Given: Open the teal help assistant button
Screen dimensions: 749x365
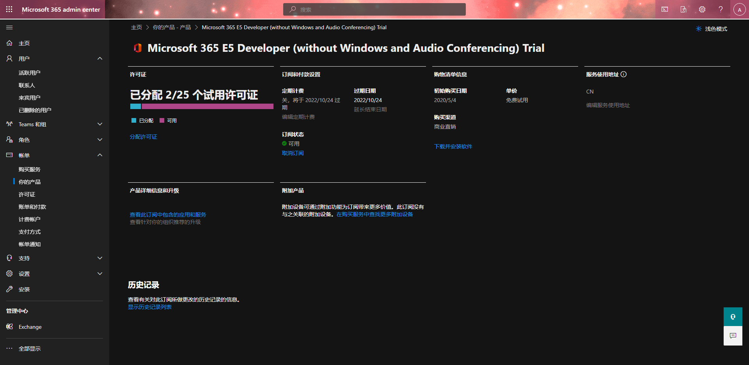Looking at the screenshot, I should pyautogui.click(x=733, y=317).
